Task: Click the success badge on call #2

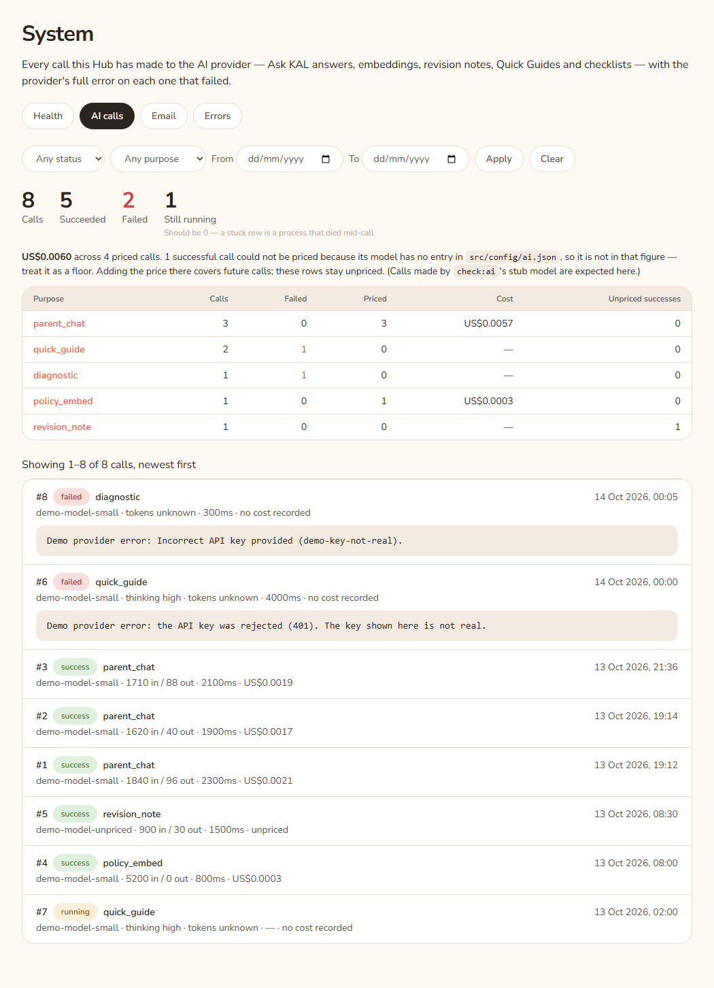Action: point(75,717)
